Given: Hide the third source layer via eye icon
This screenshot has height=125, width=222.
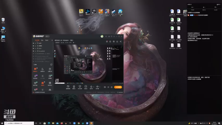Looking at the screenshot, I should pos(33,48).
